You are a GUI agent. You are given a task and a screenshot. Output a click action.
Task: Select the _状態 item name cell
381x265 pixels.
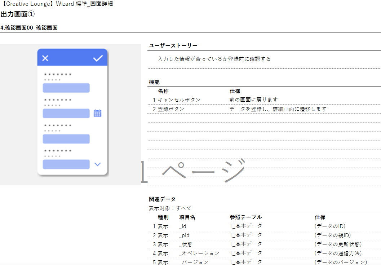pyautogui.click(x=185, y=244)
